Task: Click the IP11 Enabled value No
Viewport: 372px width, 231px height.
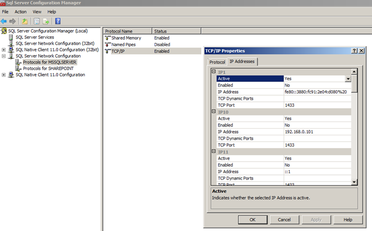Action: 317,165
